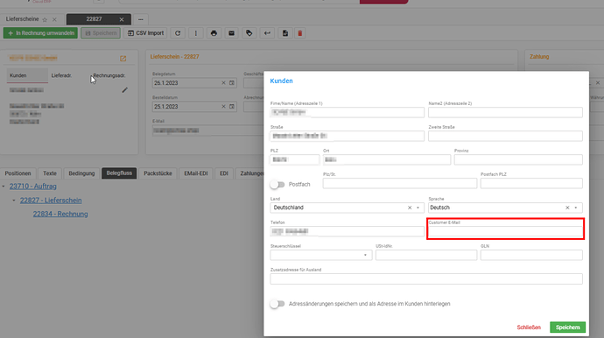Favorite the Lieferscheine tab with star

[x=45, y=19]
